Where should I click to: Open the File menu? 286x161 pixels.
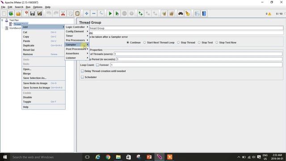(3, 7)
